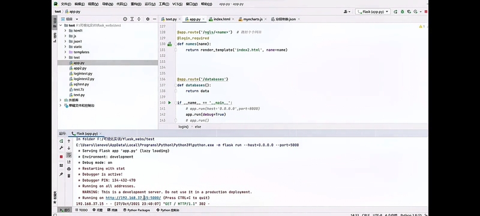
Task: Open the 重构 menu
Action: pyautogui.click(x=136, y=4)
